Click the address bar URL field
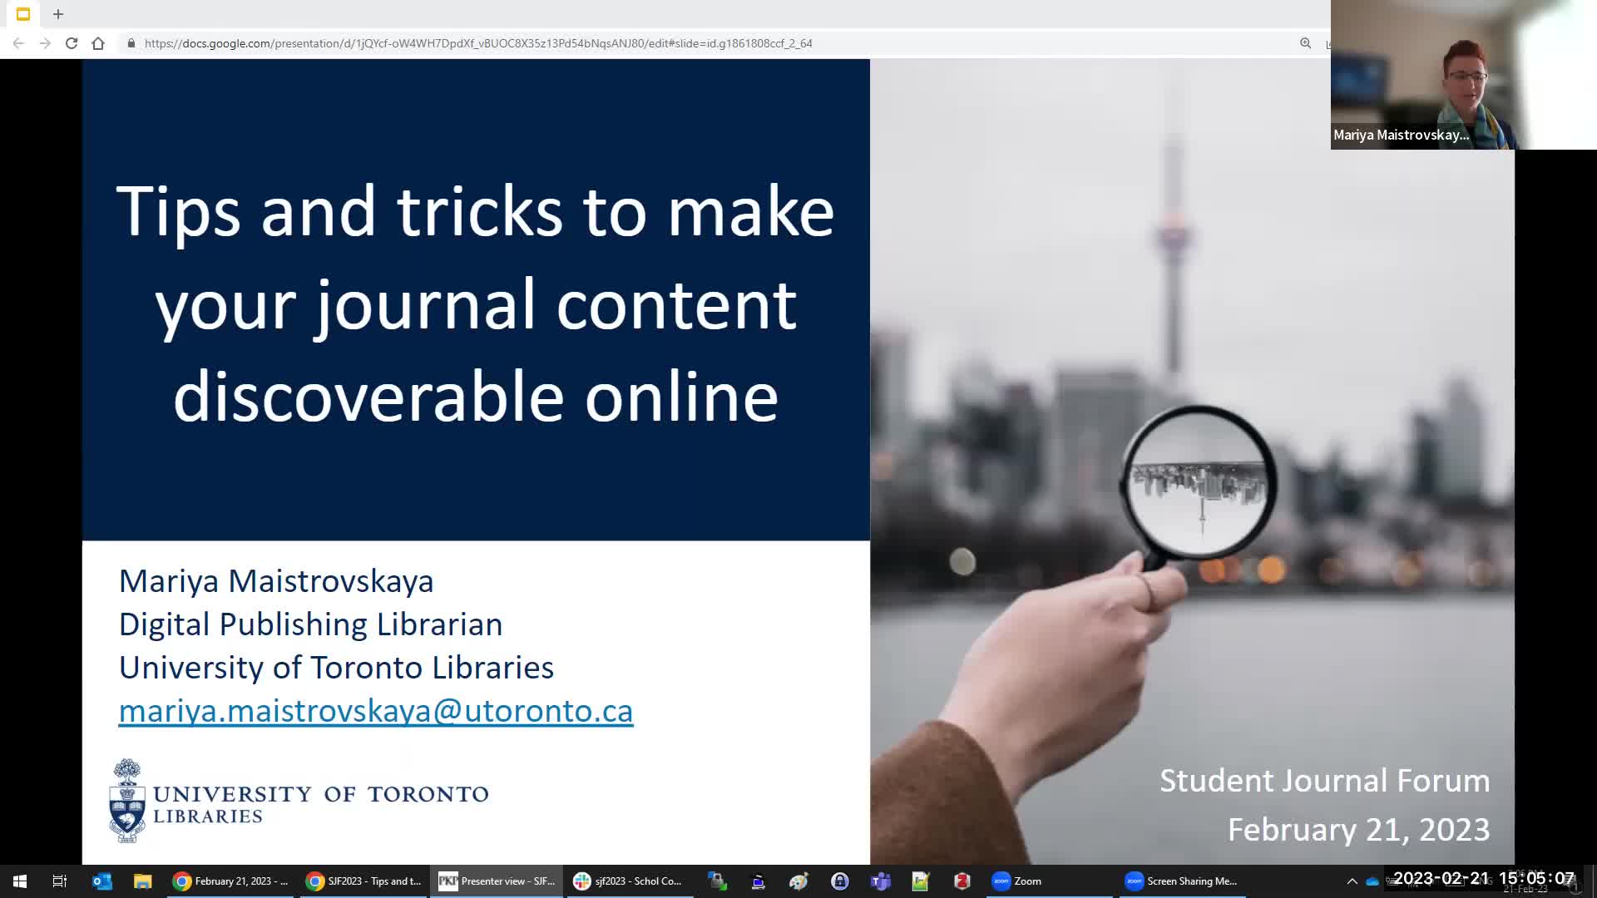The height and width of the screenshot is (898, 1597). pos(478,43)
